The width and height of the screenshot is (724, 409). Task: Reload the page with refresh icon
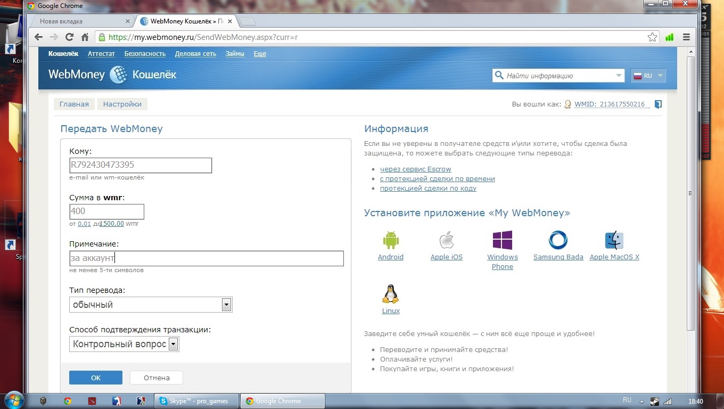click(69, 37)
